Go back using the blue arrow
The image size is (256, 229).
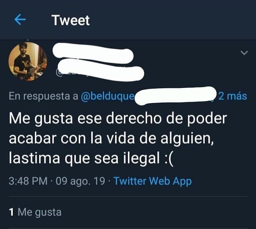(20, 19)
